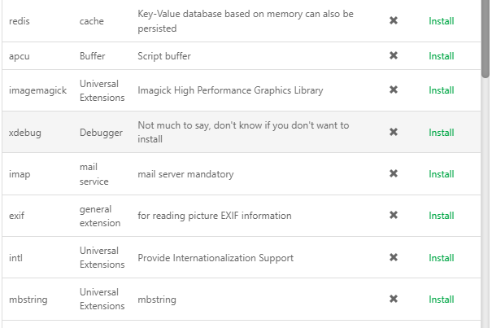The height and width of the screenshot is (328, 492).
Task: Install the imap mail service extension
Action: tap(441, 174)
